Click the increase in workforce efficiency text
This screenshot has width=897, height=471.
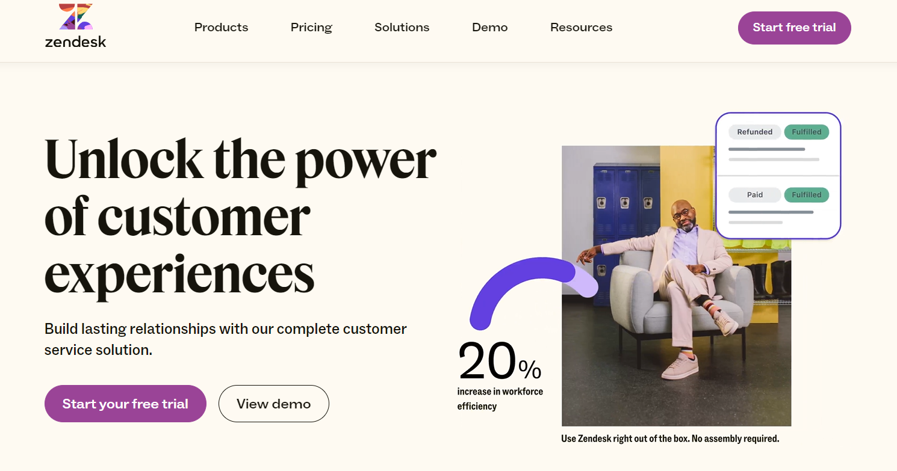pos(500,399)
